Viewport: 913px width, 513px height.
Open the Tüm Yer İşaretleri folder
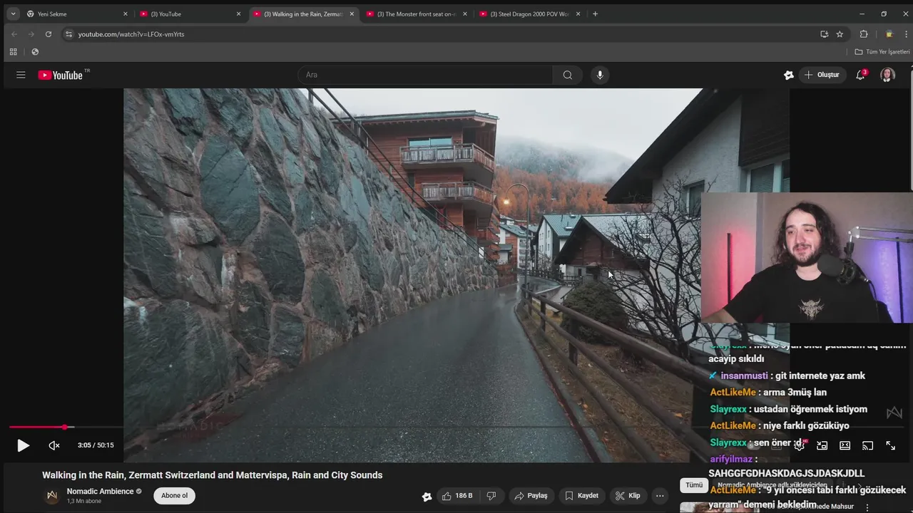point(882,51)
